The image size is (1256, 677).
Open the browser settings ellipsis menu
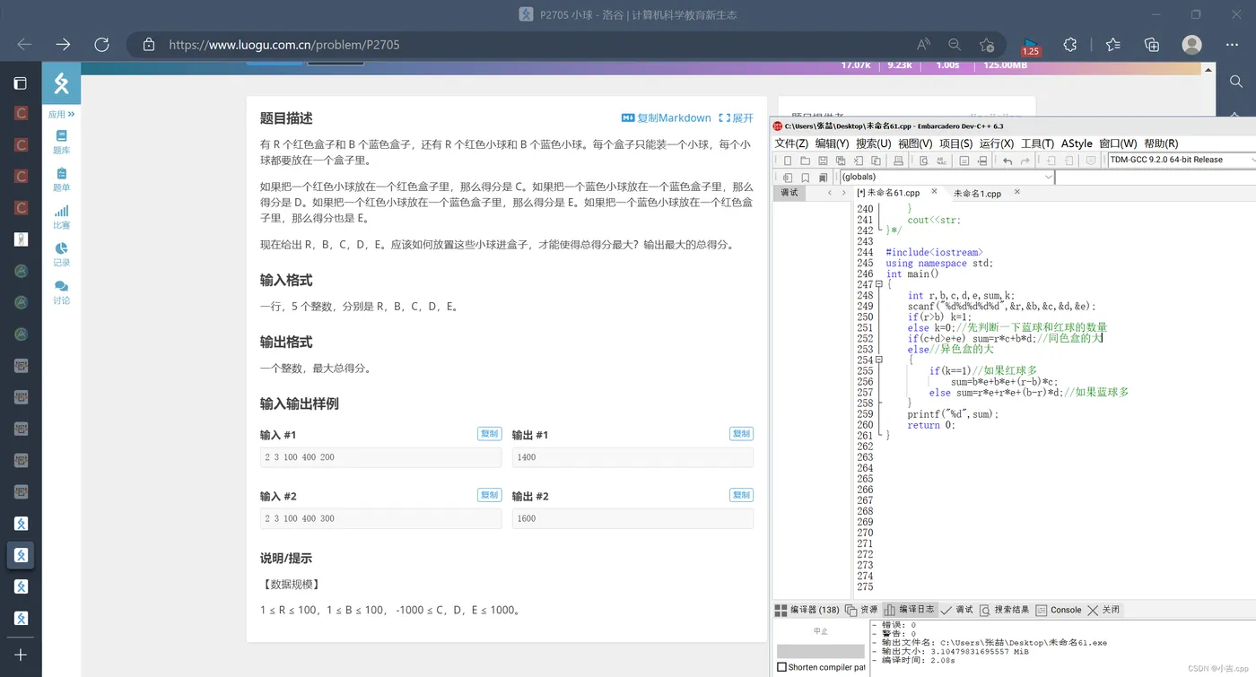(1232, 45)
